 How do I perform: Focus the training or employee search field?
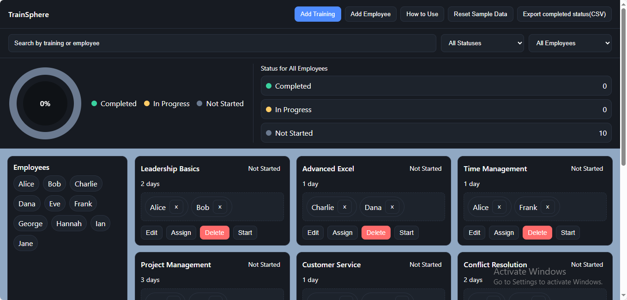(222, 43)
